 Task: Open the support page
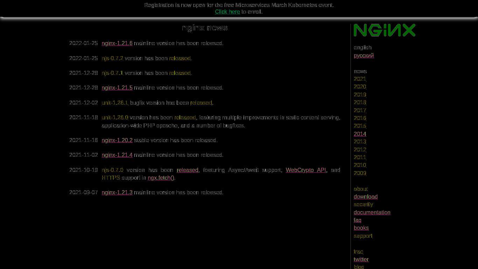[x=363, y=236]
